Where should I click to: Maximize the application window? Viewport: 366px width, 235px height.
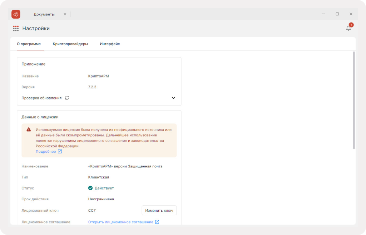pyautogui.click(x=337, y=14)
